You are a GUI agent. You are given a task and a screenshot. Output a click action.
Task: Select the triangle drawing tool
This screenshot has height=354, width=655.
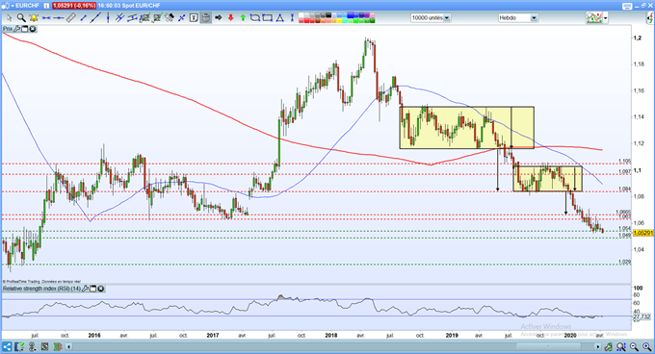click(280, 17)
